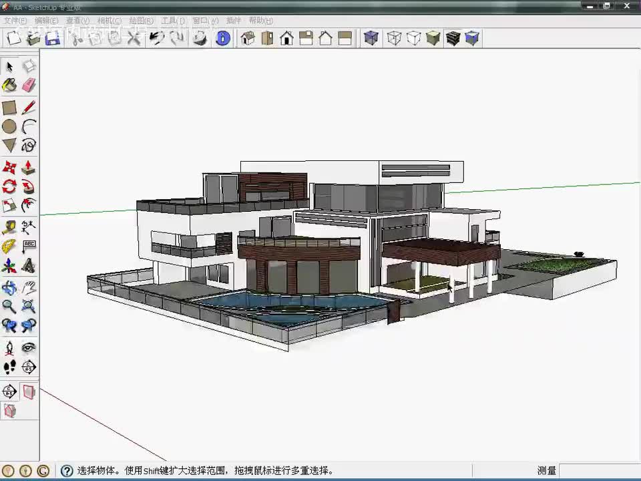
Task: Select the triangular Polygon tool
Action: (9, 145)
